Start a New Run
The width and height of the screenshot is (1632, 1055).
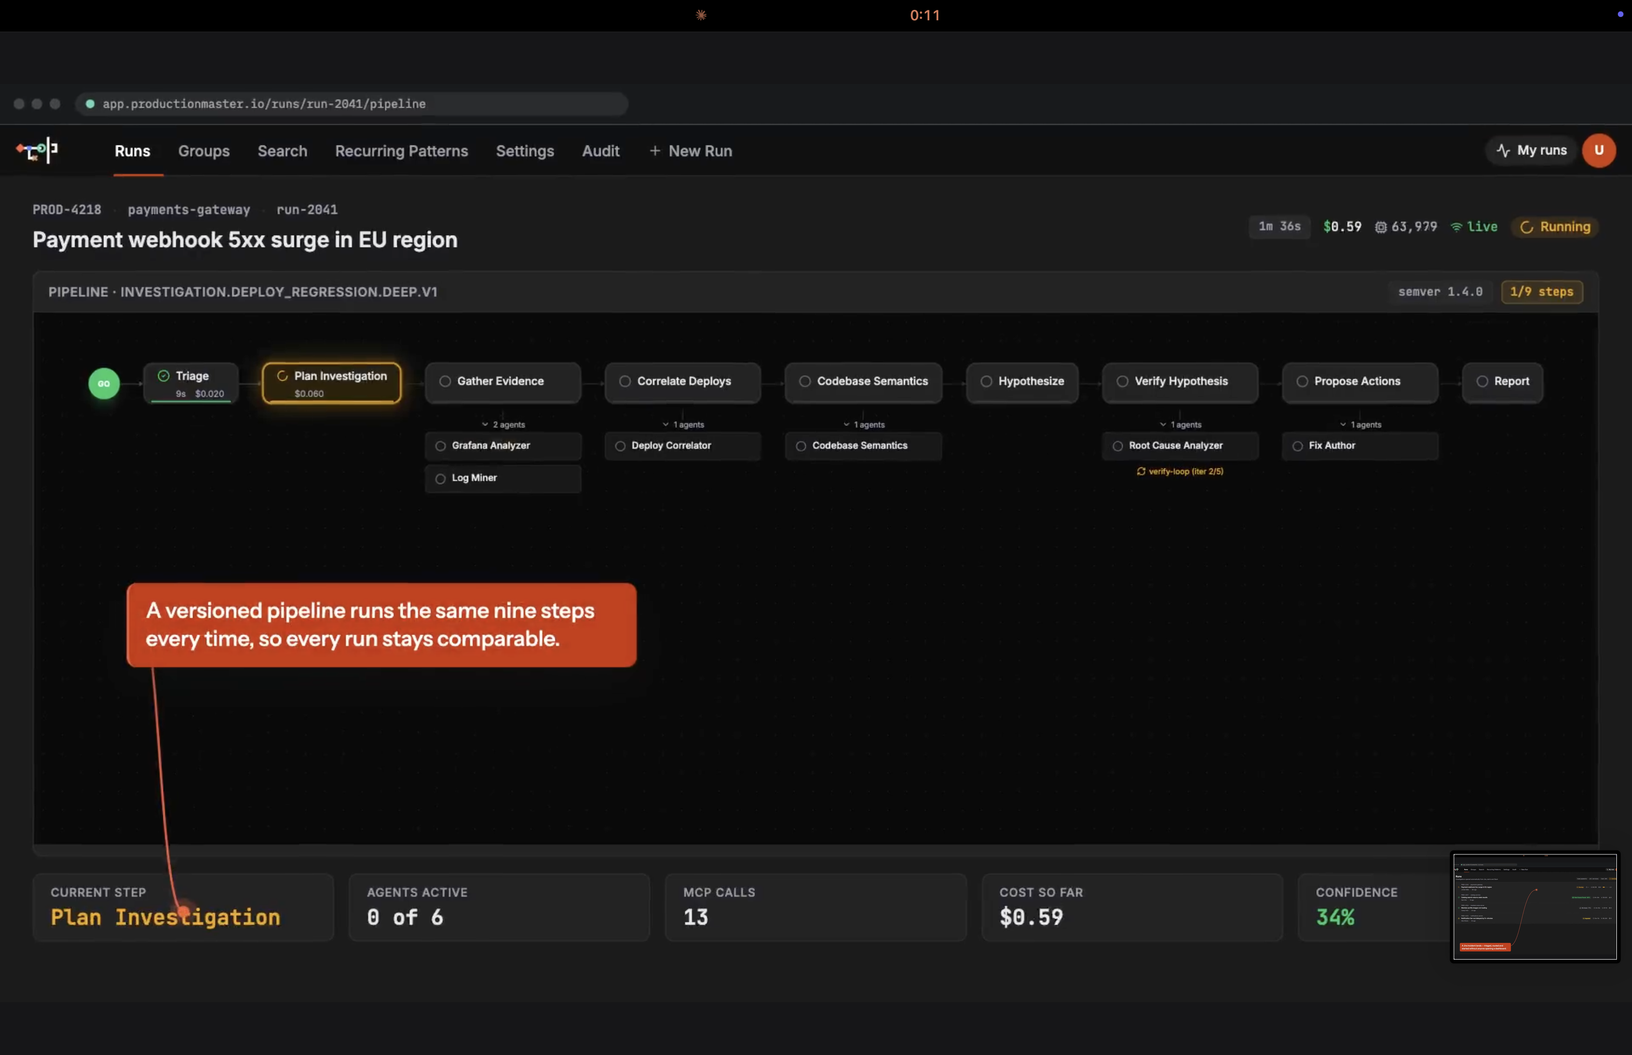pyautogui.click(x=691, y=151)
